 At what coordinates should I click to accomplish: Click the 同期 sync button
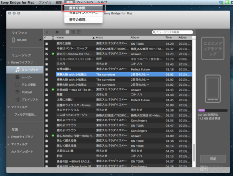pos(213,159)
